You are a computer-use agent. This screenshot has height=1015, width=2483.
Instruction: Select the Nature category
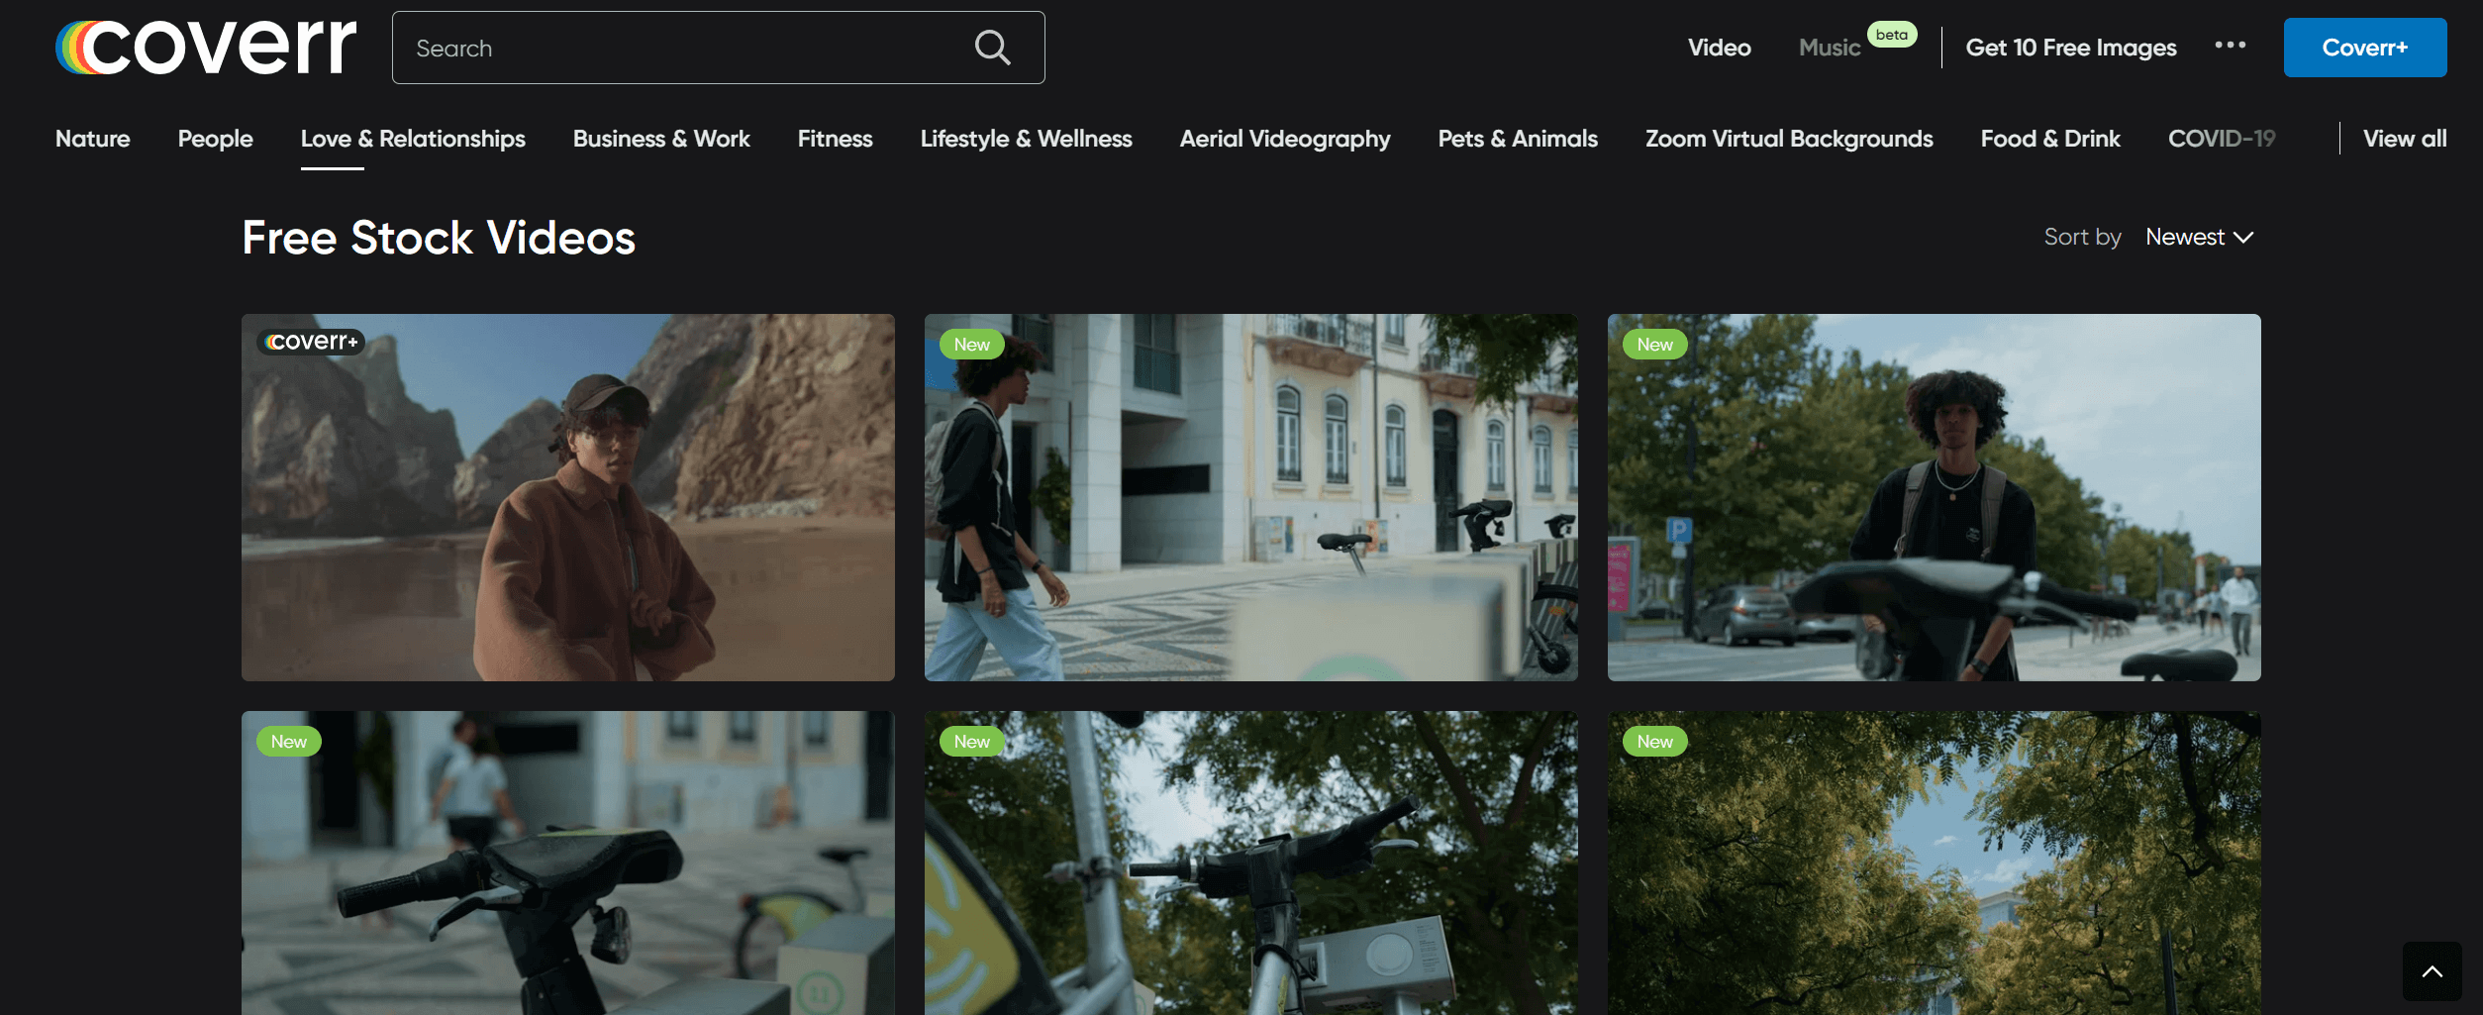pyautogui.click(x=92, y=139)
